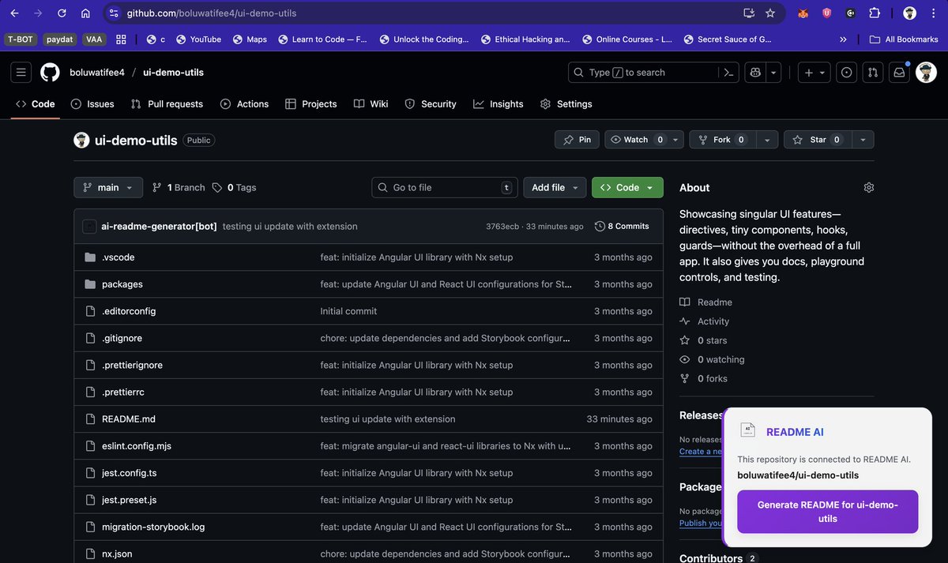This screenshot has width=948, height=563.
Task: Click the boluwatifee4 owner link
Action: [97, 72]
